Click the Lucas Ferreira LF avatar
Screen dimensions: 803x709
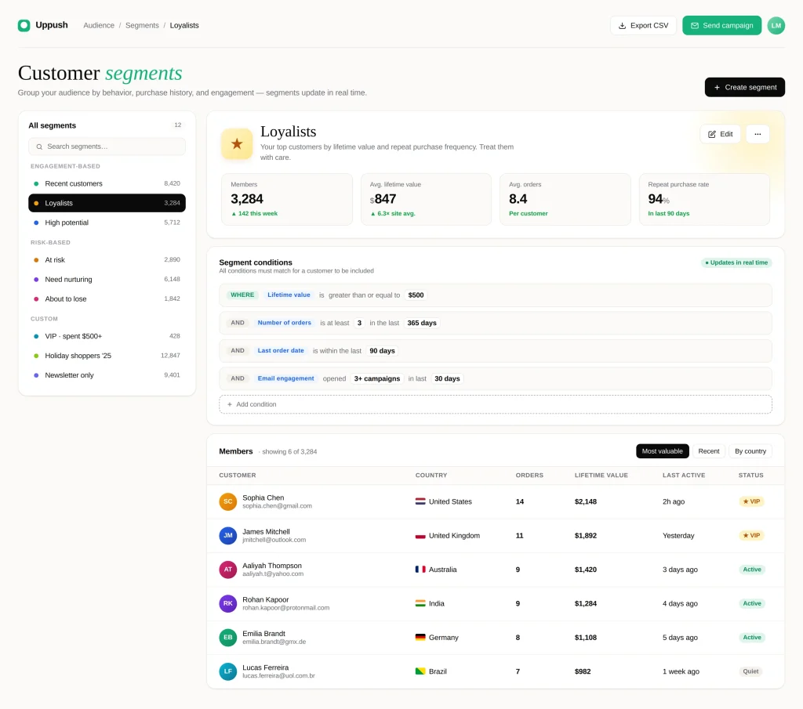pos(228,671)
